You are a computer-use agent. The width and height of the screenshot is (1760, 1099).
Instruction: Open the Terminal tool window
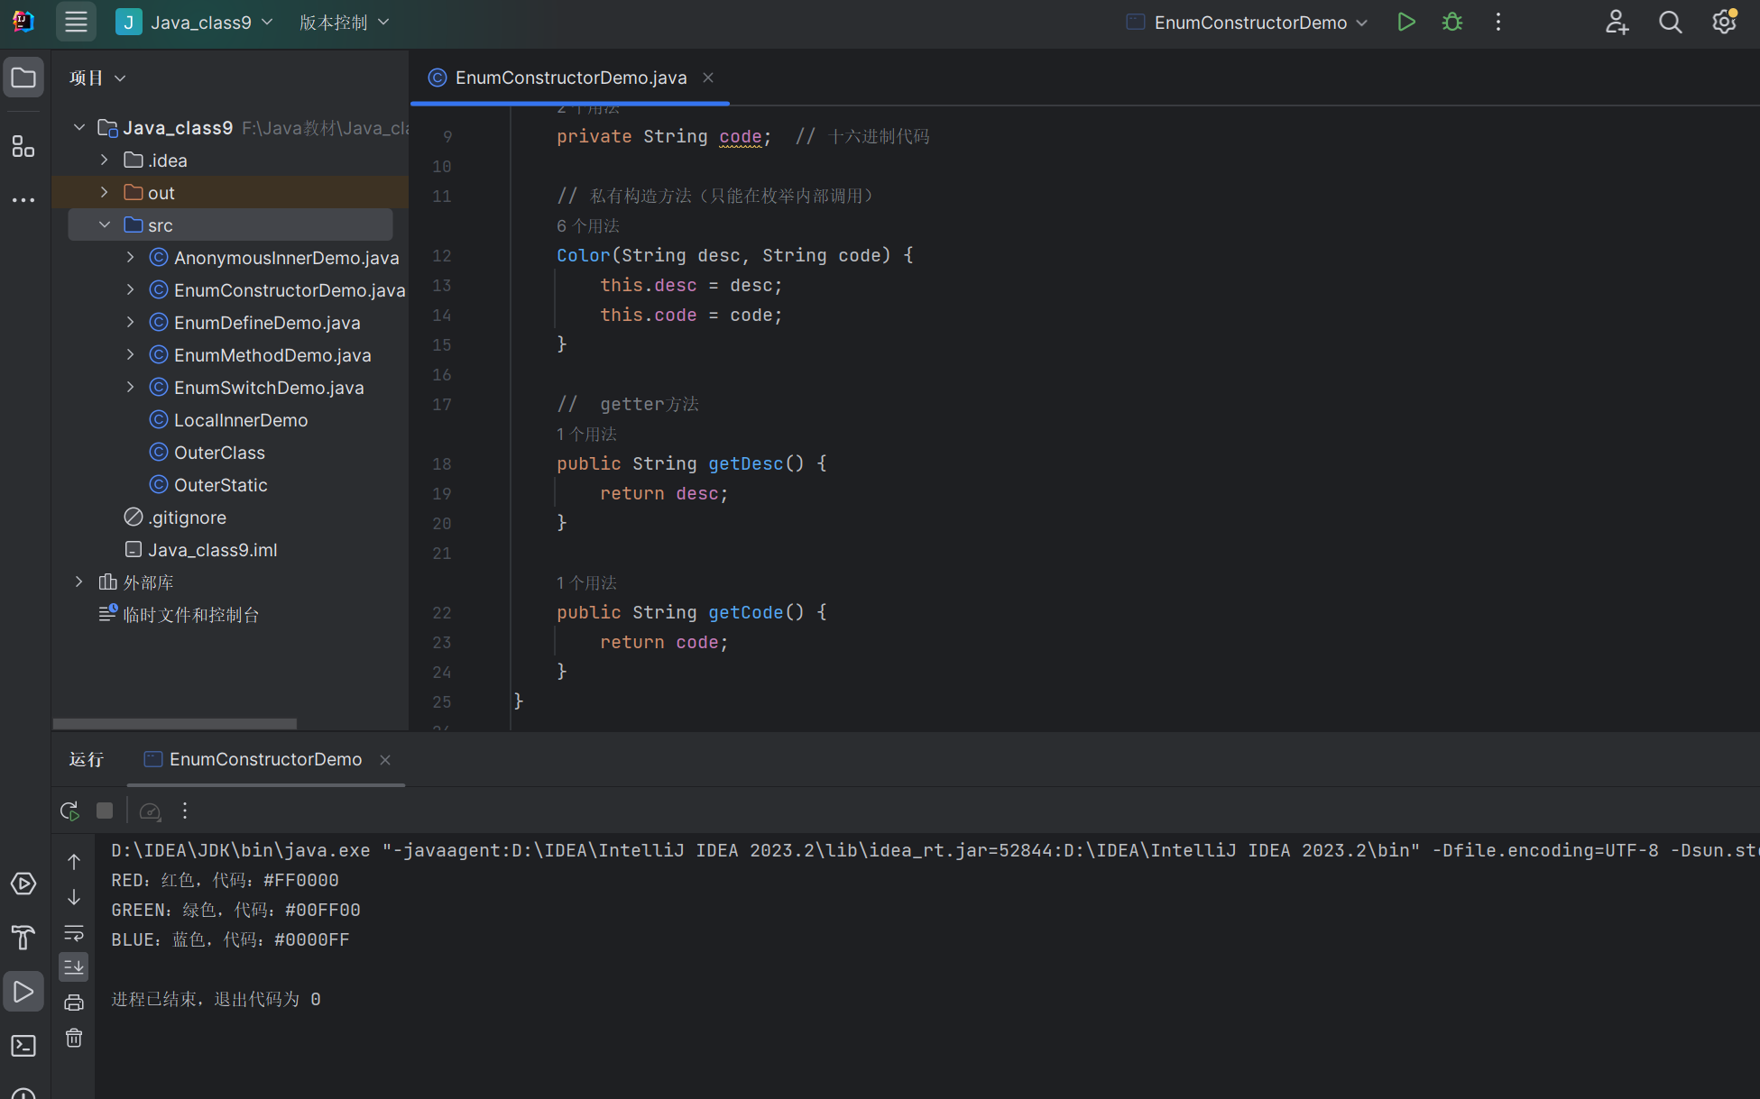coord(23,1046)
